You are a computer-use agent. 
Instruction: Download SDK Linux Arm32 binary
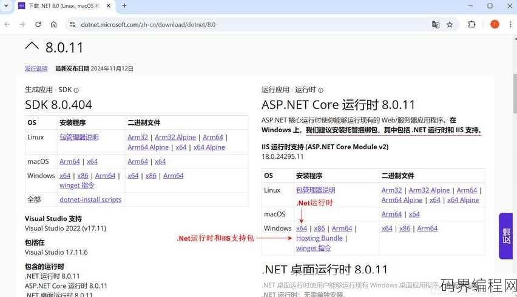(138, 137)
